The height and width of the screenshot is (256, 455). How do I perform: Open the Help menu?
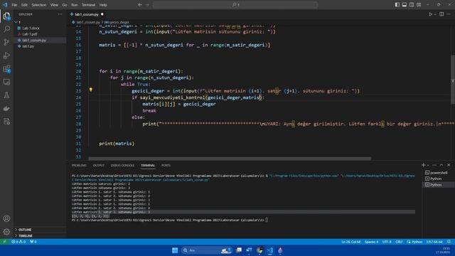[103, 5]
